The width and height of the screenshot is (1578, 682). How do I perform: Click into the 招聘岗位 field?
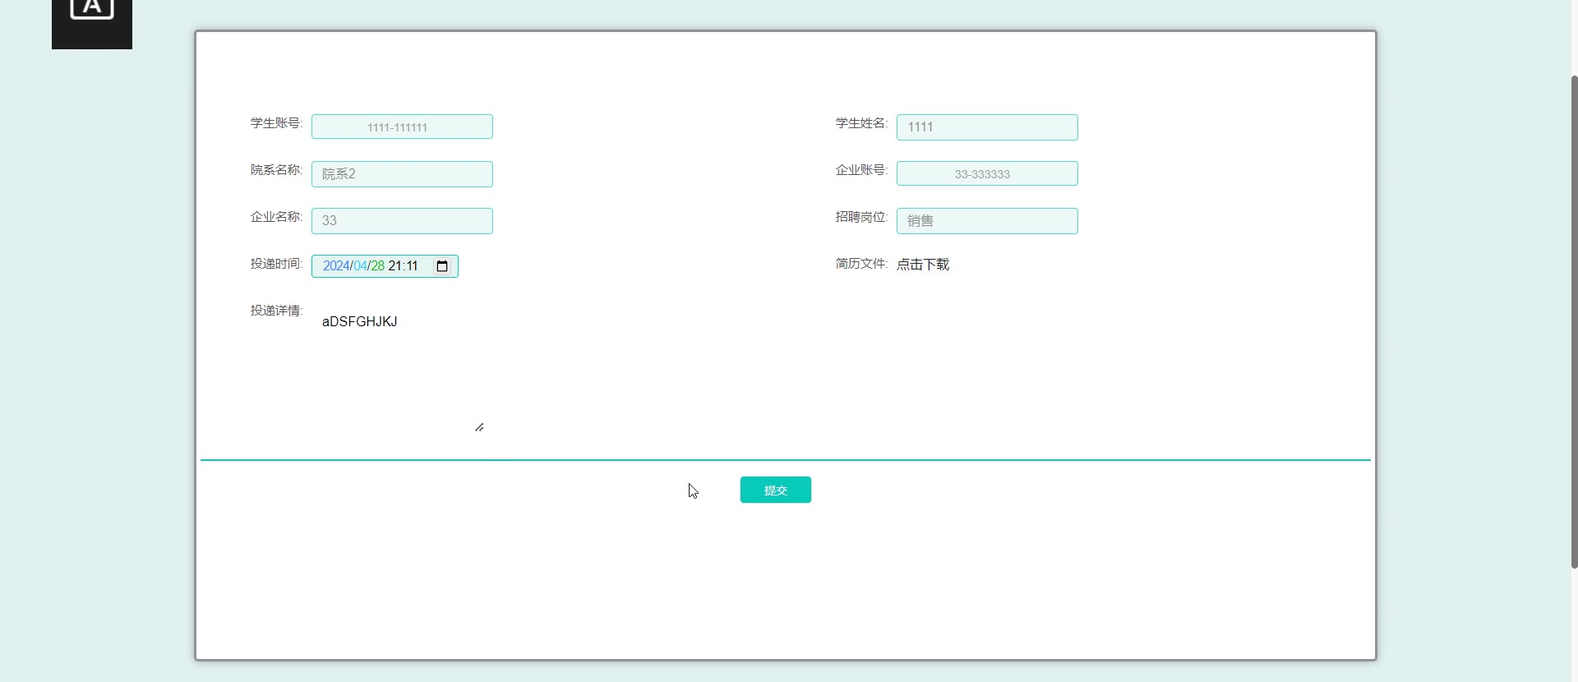coord(987,221)
